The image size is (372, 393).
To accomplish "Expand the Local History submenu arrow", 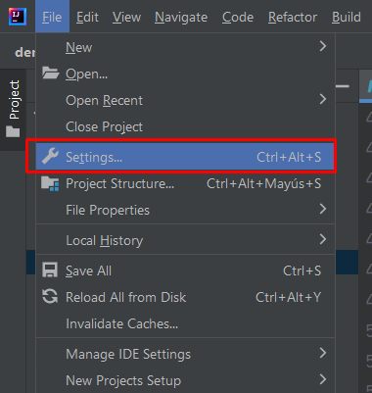I will click(323, 239).
